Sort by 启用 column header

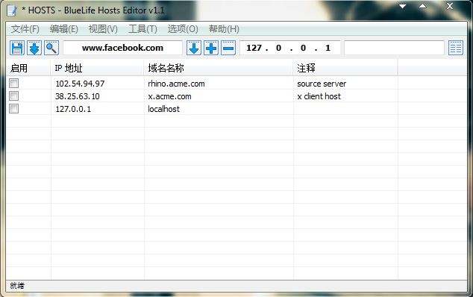(x=28, y=68)
